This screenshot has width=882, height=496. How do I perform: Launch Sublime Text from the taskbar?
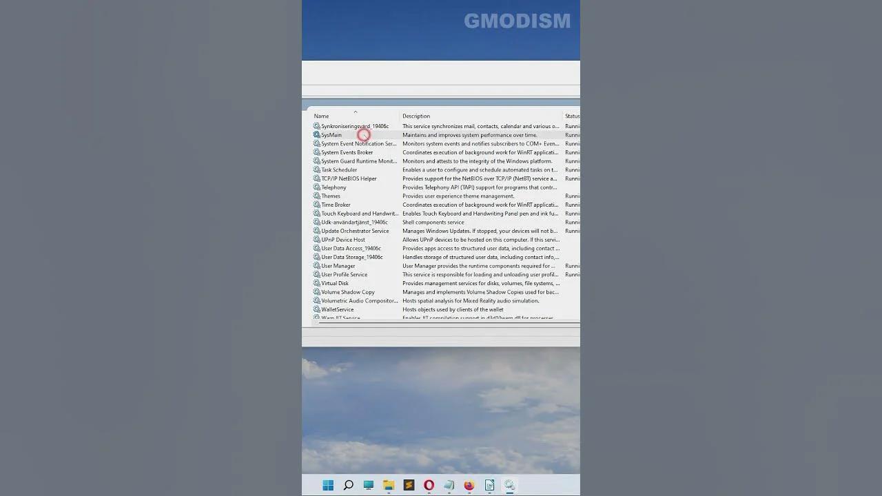pos(409,485)
